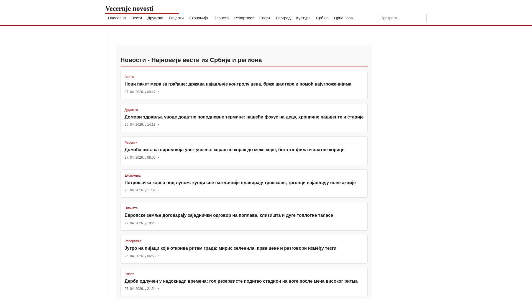
Task: Click Економија category label on article card
Action: 132,176
